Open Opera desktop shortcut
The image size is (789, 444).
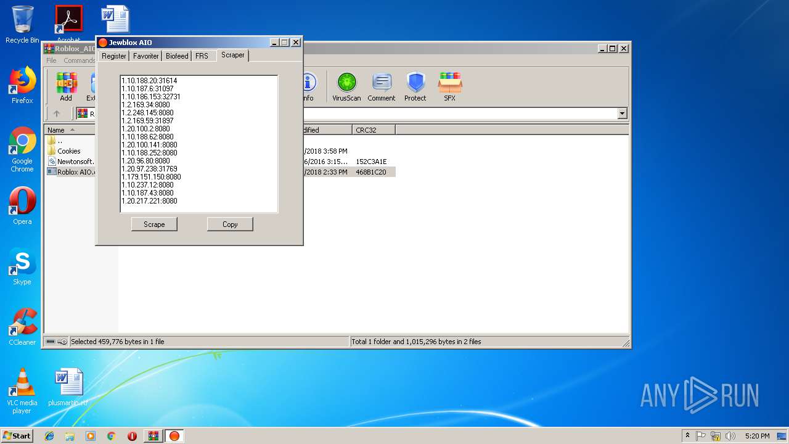pos(22,206)
